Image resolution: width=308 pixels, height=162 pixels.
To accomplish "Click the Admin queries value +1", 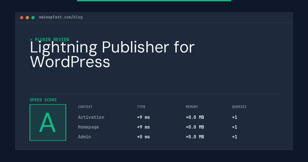I will point(235,137).
